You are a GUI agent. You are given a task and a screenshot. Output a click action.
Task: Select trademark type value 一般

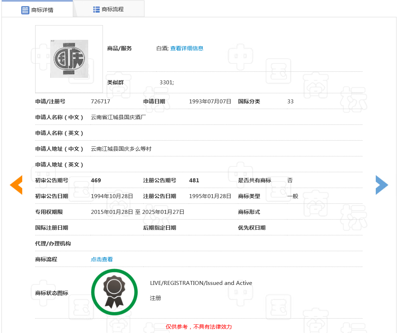pos(293,196)
